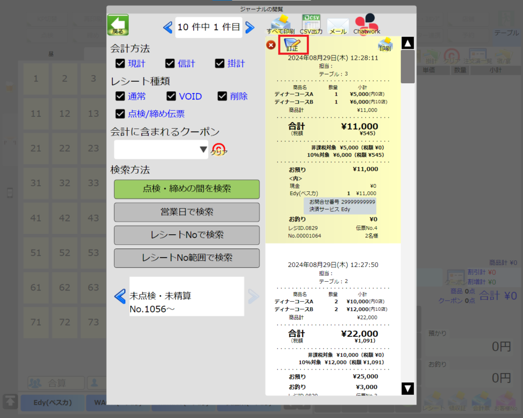Click the 点検・締めの間を検索 button

click(x=186, y=189)
